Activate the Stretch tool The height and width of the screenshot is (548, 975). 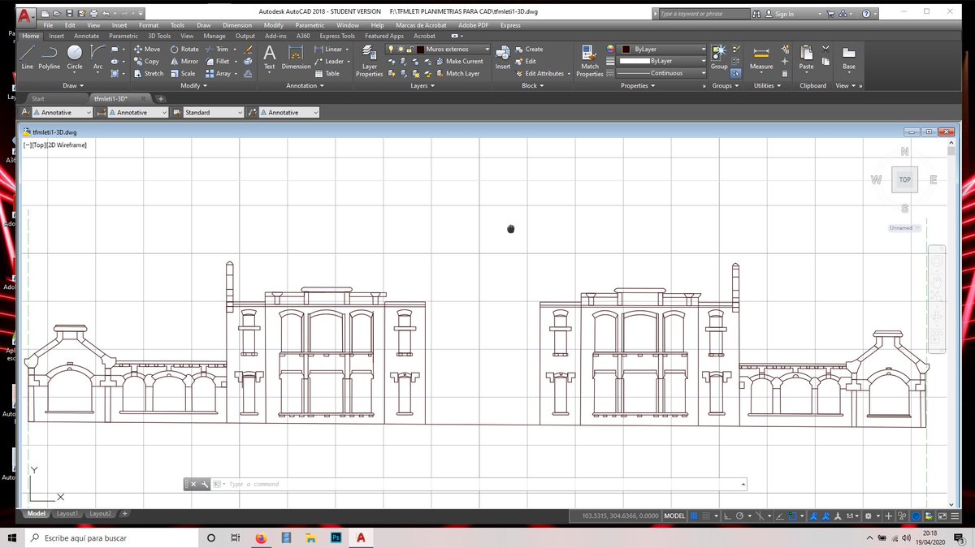point(148,73)
